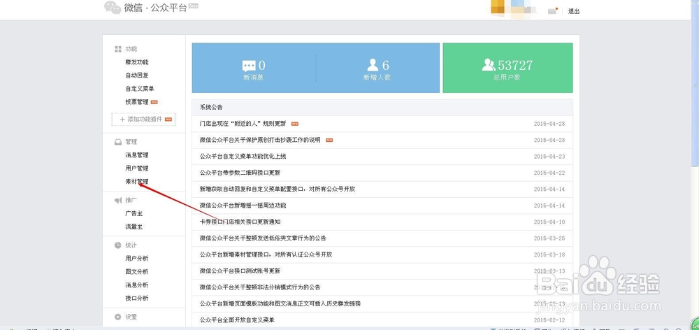The image size is (699, 330).
Task: Open announcement 微信公众平台关于保护原创打击抄袭工作的说明
Action: coord(260,140)
